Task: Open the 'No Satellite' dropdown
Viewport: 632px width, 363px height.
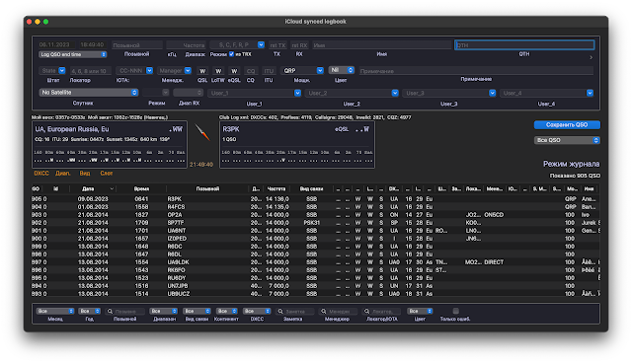Action: pyautogui.click(x=89, y=92)
